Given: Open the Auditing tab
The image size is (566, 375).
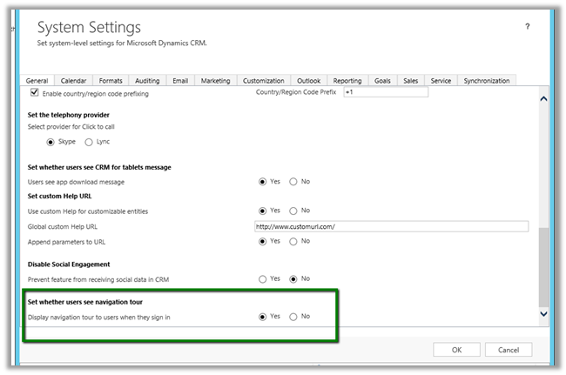Looking at the screenshot, I should click(146, 81).
